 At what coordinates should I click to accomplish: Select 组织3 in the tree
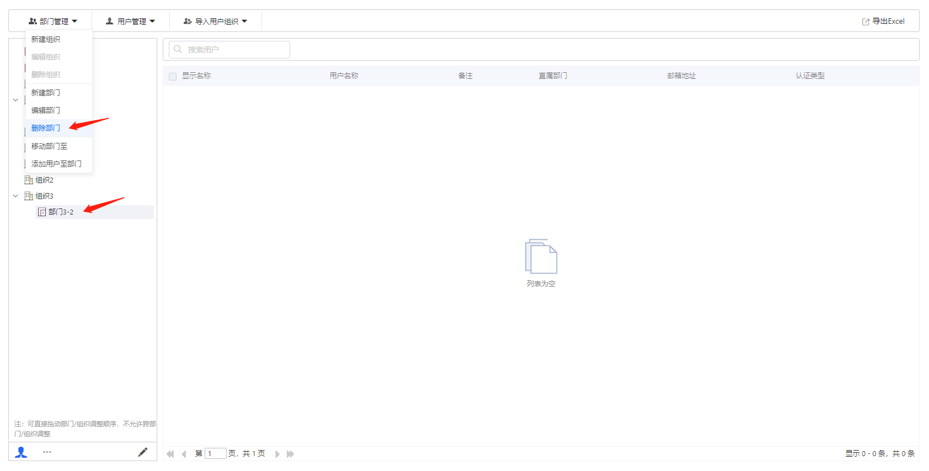click(44, 196)
